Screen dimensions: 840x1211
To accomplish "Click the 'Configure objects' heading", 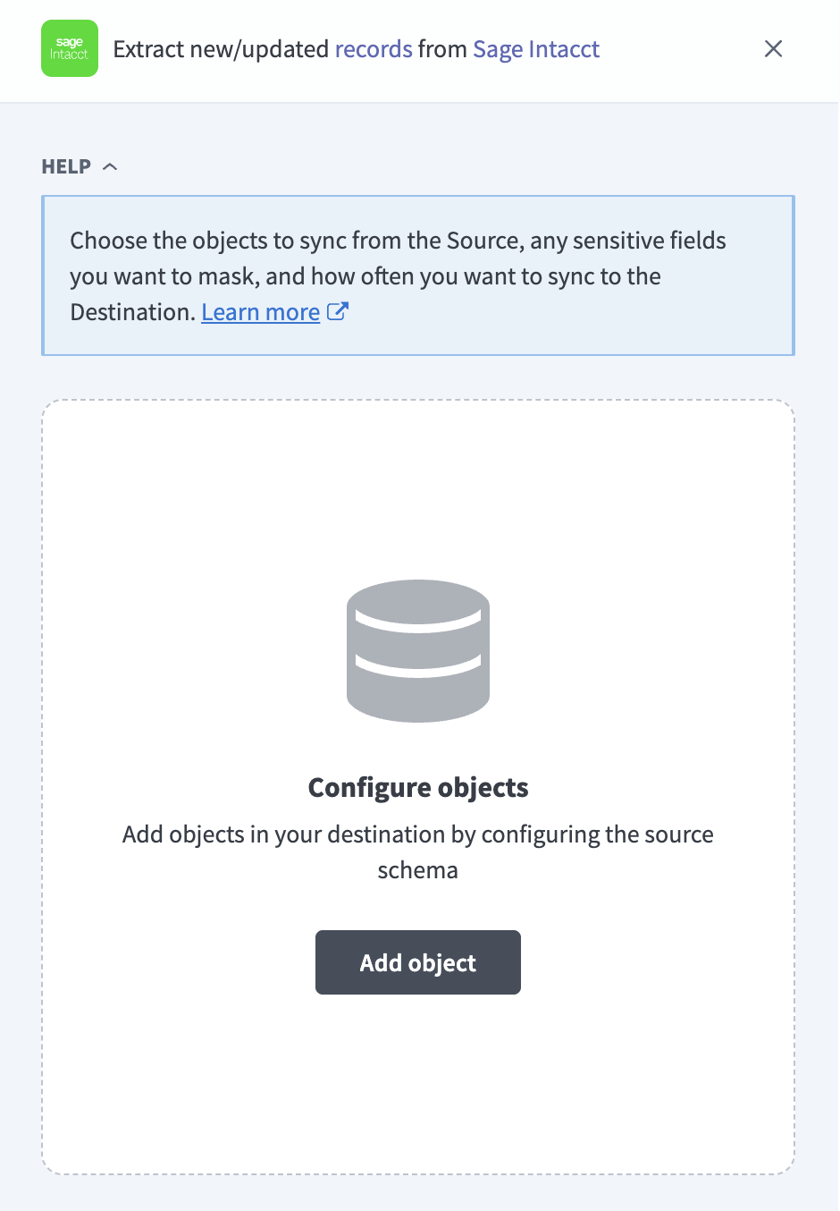I will coord(418,787).
